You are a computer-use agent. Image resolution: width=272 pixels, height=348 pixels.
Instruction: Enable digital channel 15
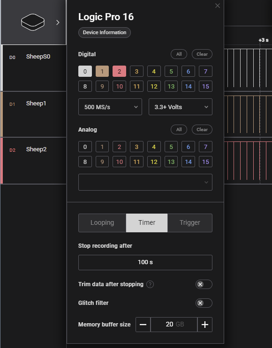point(205,86)
